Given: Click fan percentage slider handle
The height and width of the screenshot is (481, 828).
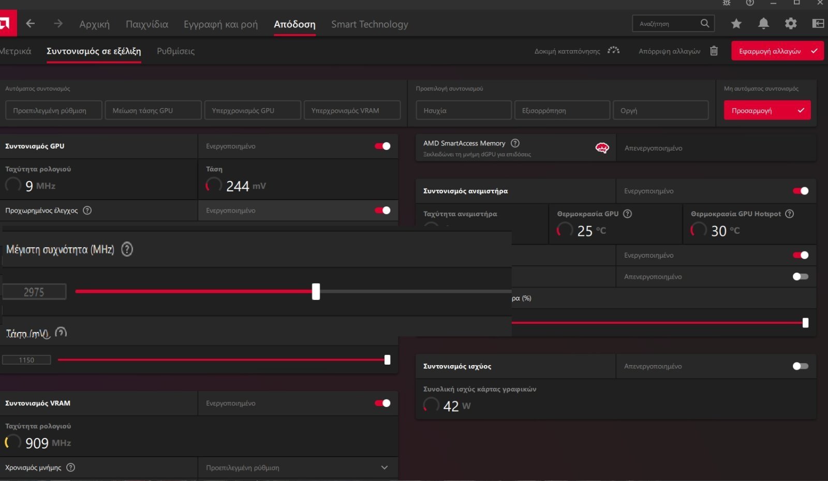Looking at the screenshot, I should tap(805, 323).
